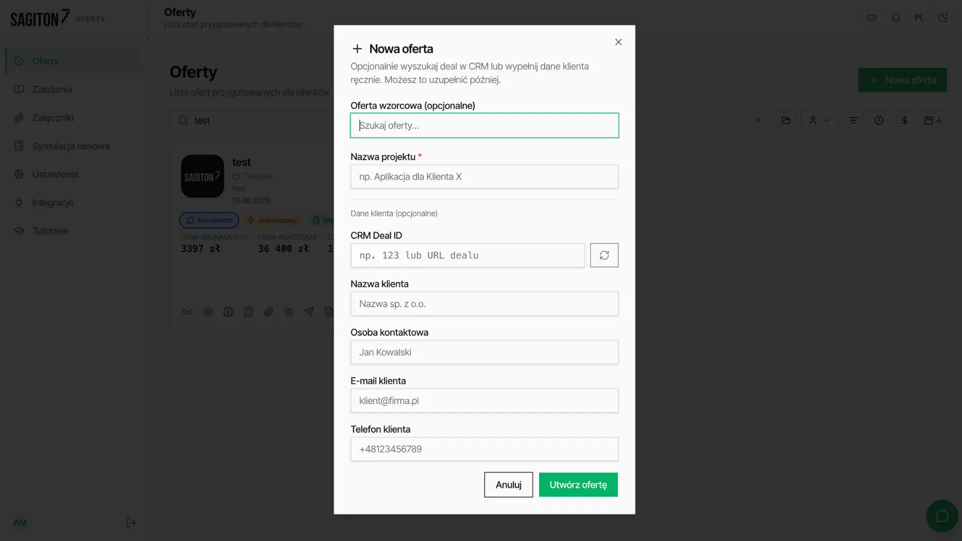
Task: Open Integracje in the sidebar
Action: click(74, 202)
